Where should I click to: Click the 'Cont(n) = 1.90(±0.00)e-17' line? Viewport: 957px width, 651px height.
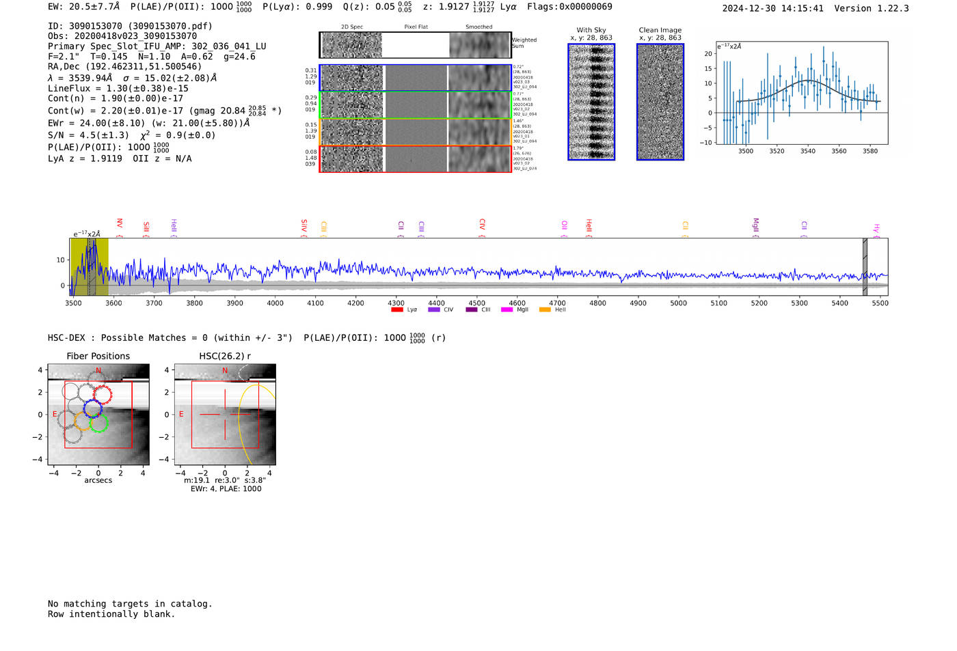click(116, 99)
